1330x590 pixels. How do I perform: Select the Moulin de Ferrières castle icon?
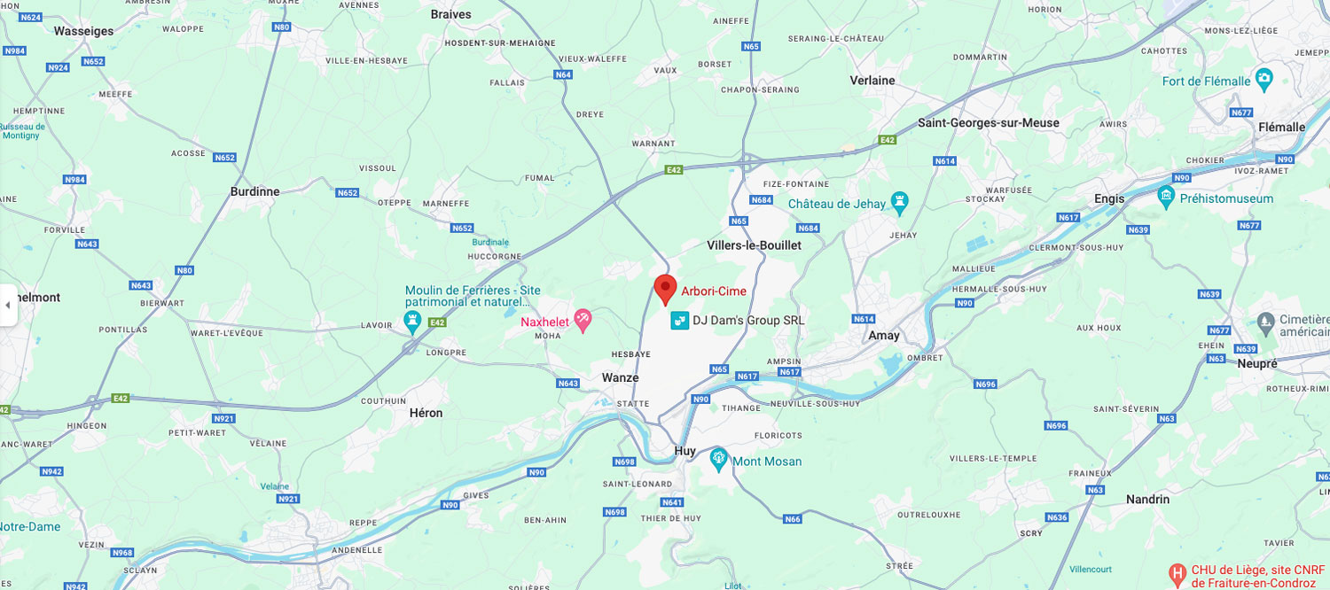(411, 321)
